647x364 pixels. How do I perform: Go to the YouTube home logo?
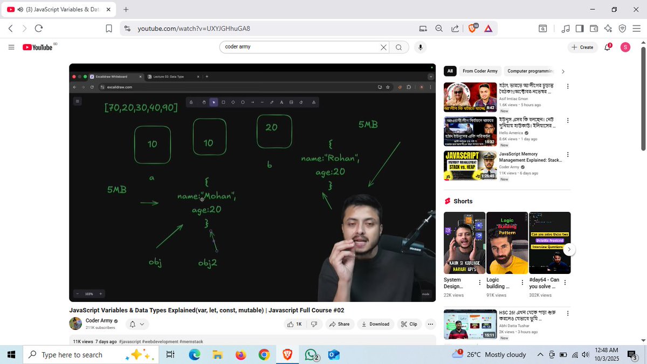38,47
